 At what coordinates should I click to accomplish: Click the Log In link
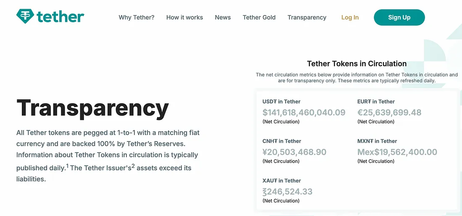tap(350, 18)
